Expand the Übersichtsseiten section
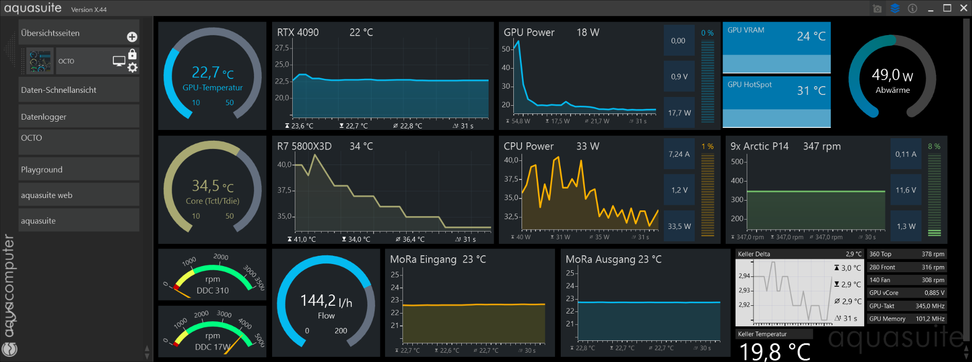Screen dimensions: 972x362 point(79,32)
